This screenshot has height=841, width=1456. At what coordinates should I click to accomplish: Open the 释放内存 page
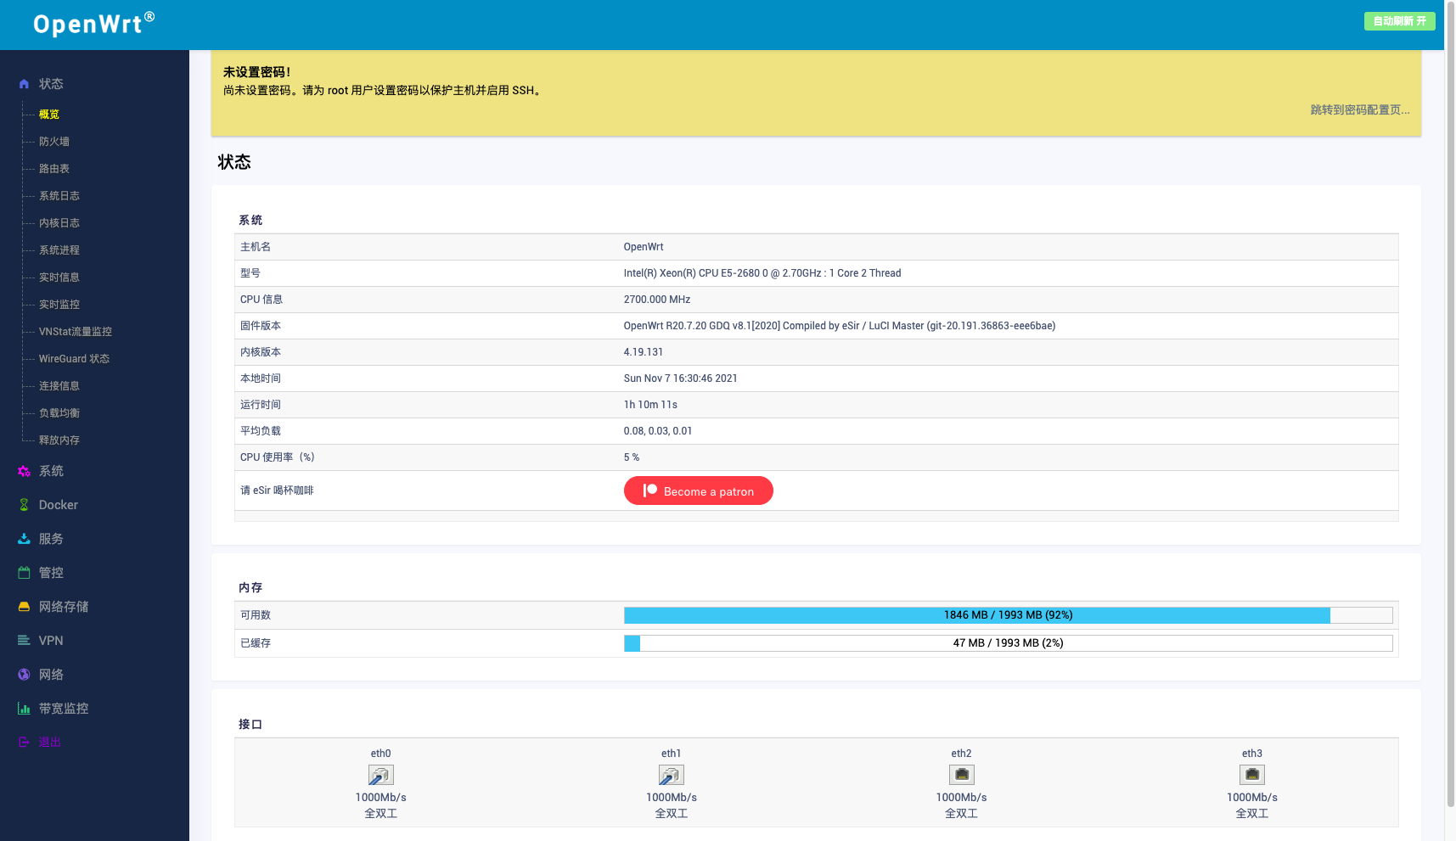point(59,440)
